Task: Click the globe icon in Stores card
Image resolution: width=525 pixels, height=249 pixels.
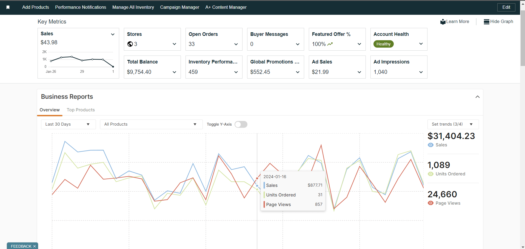Action: (130, 44)
